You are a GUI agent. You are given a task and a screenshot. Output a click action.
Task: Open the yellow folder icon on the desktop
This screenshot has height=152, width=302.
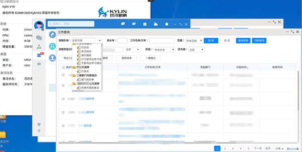(x=3, y=135)
